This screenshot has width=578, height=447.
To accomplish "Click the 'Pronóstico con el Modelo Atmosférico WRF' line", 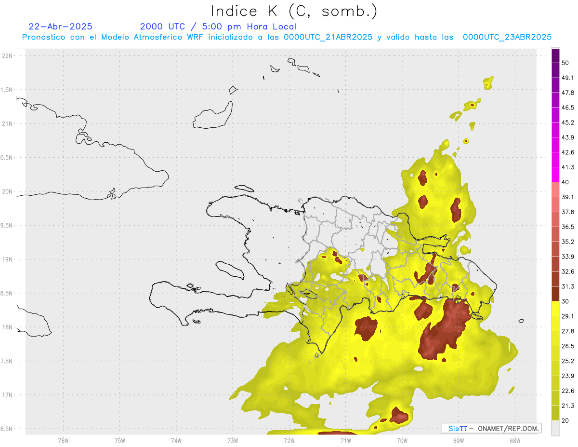I will 287,37.
